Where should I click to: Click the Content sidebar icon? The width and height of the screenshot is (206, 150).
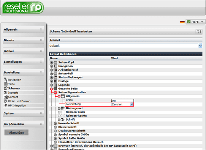point(6,97)
